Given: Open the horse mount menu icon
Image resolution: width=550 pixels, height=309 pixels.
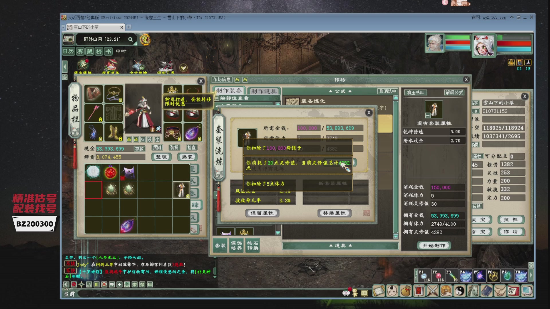Looking at the screenshot, I should 473,291.
